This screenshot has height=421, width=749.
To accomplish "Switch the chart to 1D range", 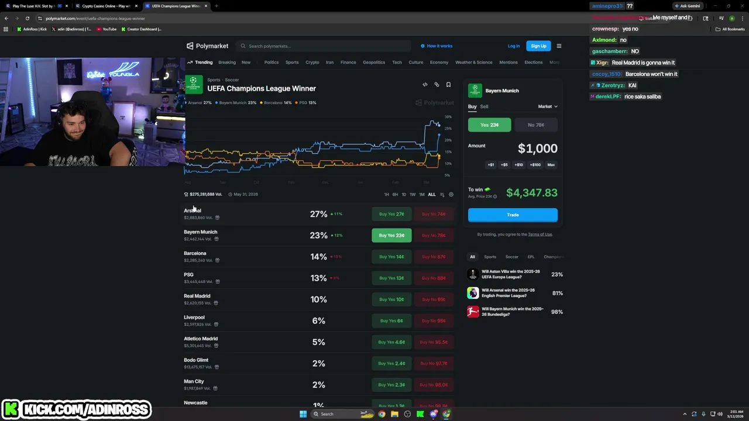I will pos(404,195).
